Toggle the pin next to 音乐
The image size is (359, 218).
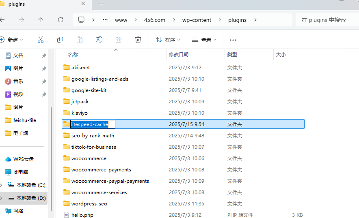tap(44, 81)
